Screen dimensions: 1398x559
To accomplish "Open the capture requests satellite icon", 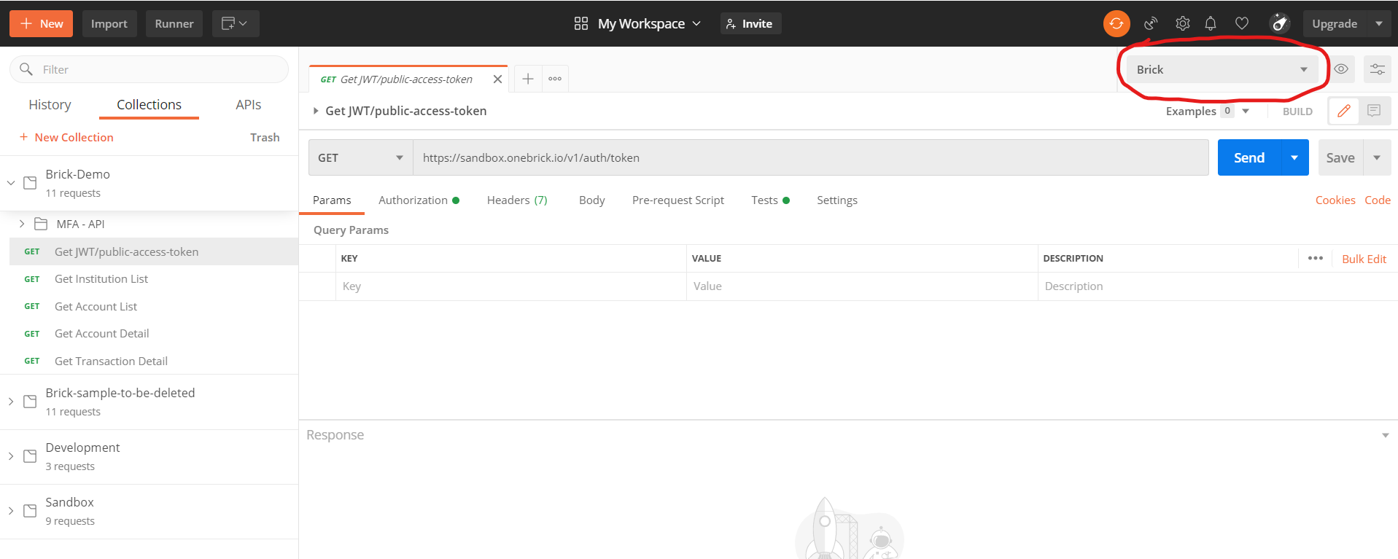I will (1151, 23).
